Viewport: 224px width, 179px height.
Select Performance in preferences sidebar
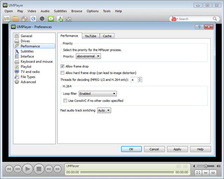[x=34, y=46]
